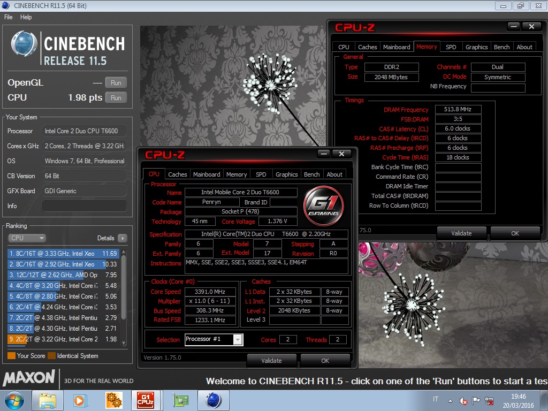
Task: Select ranking entry 1 Xeon 3.33 GHz
Action: [x=63, y=253]
